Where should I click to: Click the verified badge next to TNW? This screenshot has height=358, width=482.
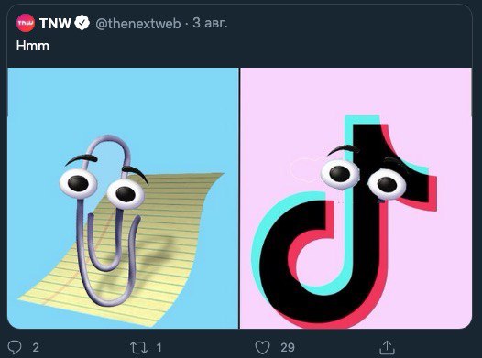coord(82,23)
